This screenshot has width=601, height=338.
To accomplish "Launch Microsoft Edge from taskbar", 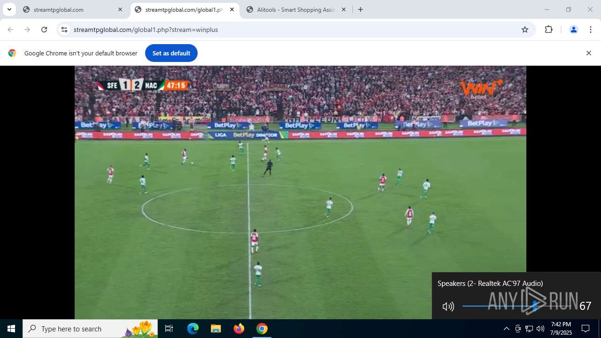I will click(193, 329).
